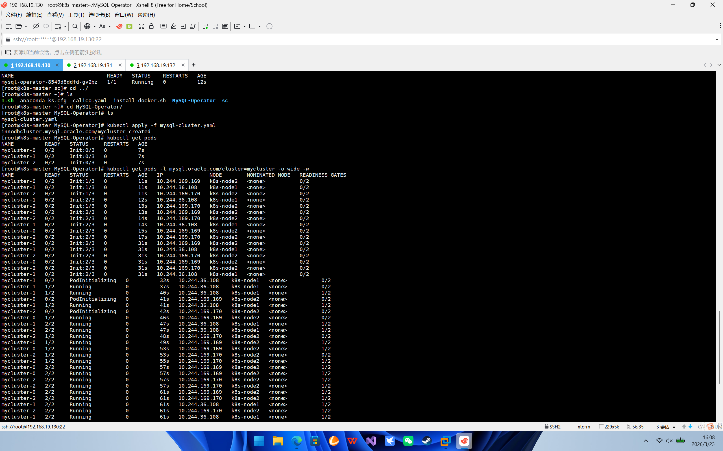Click the keyboard mapping icon
The width and height of the screenshot is (723, 451).
[164, 26]
